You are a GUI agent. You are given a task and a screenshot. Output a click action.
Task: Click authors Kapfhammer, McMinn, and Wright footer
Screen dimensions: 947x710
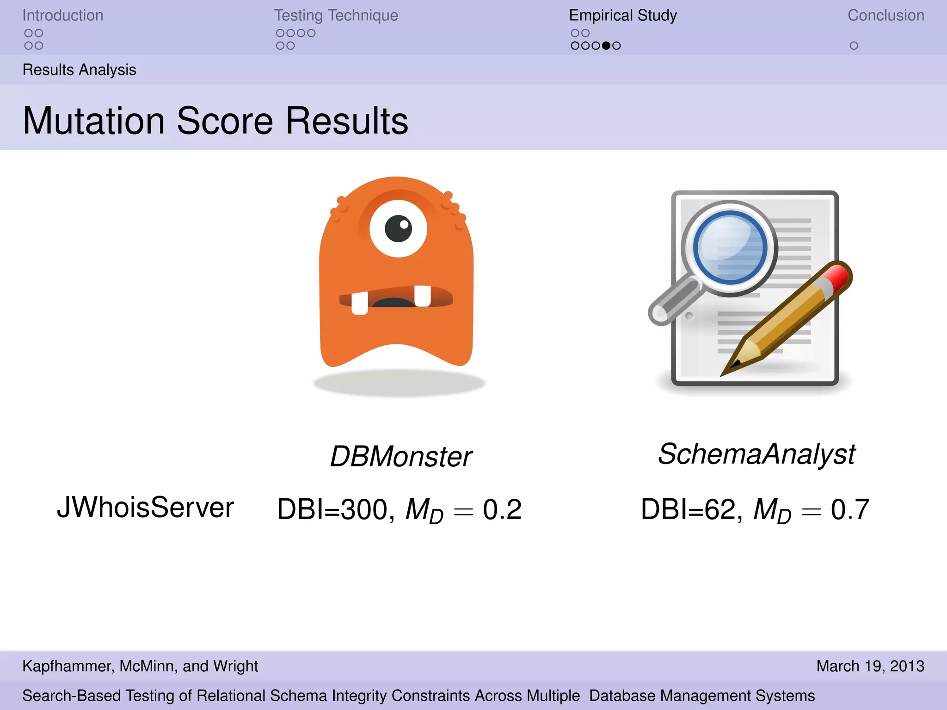140,666
